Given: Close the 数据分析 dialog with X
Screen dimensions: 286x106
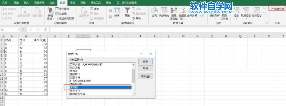Looking at the screenshot, I should [150, 54].
